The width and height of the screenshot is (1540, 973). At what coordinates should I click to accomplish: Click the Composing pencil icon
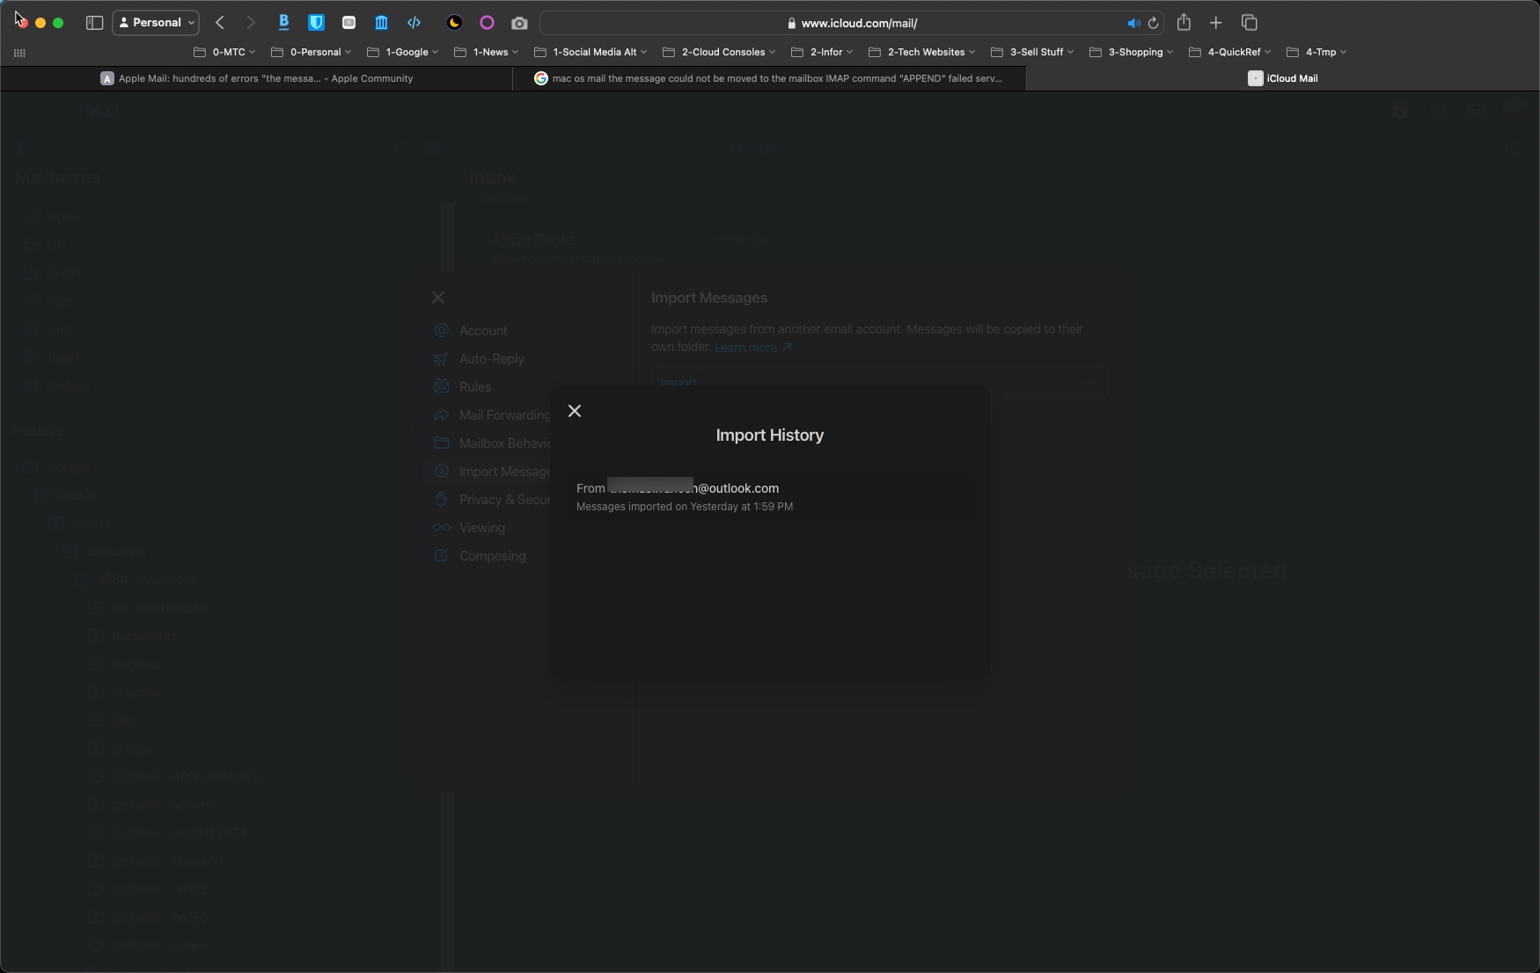click(x=442, y=556)
